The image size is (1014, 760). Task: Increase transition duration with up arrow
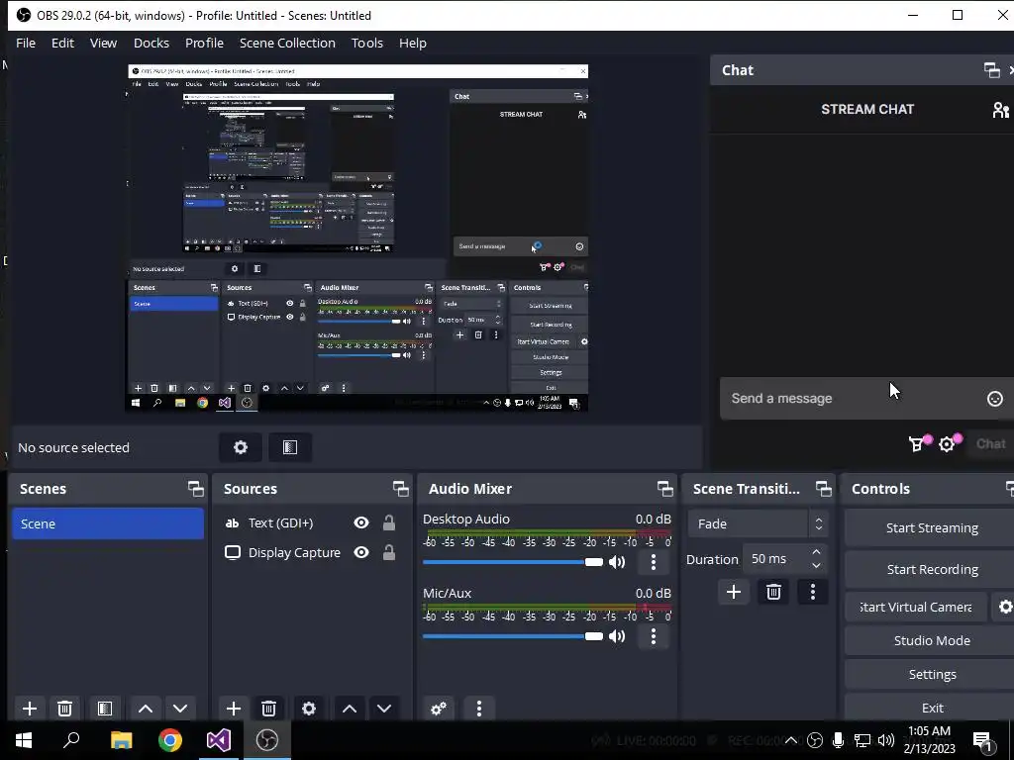pos(816,552)
